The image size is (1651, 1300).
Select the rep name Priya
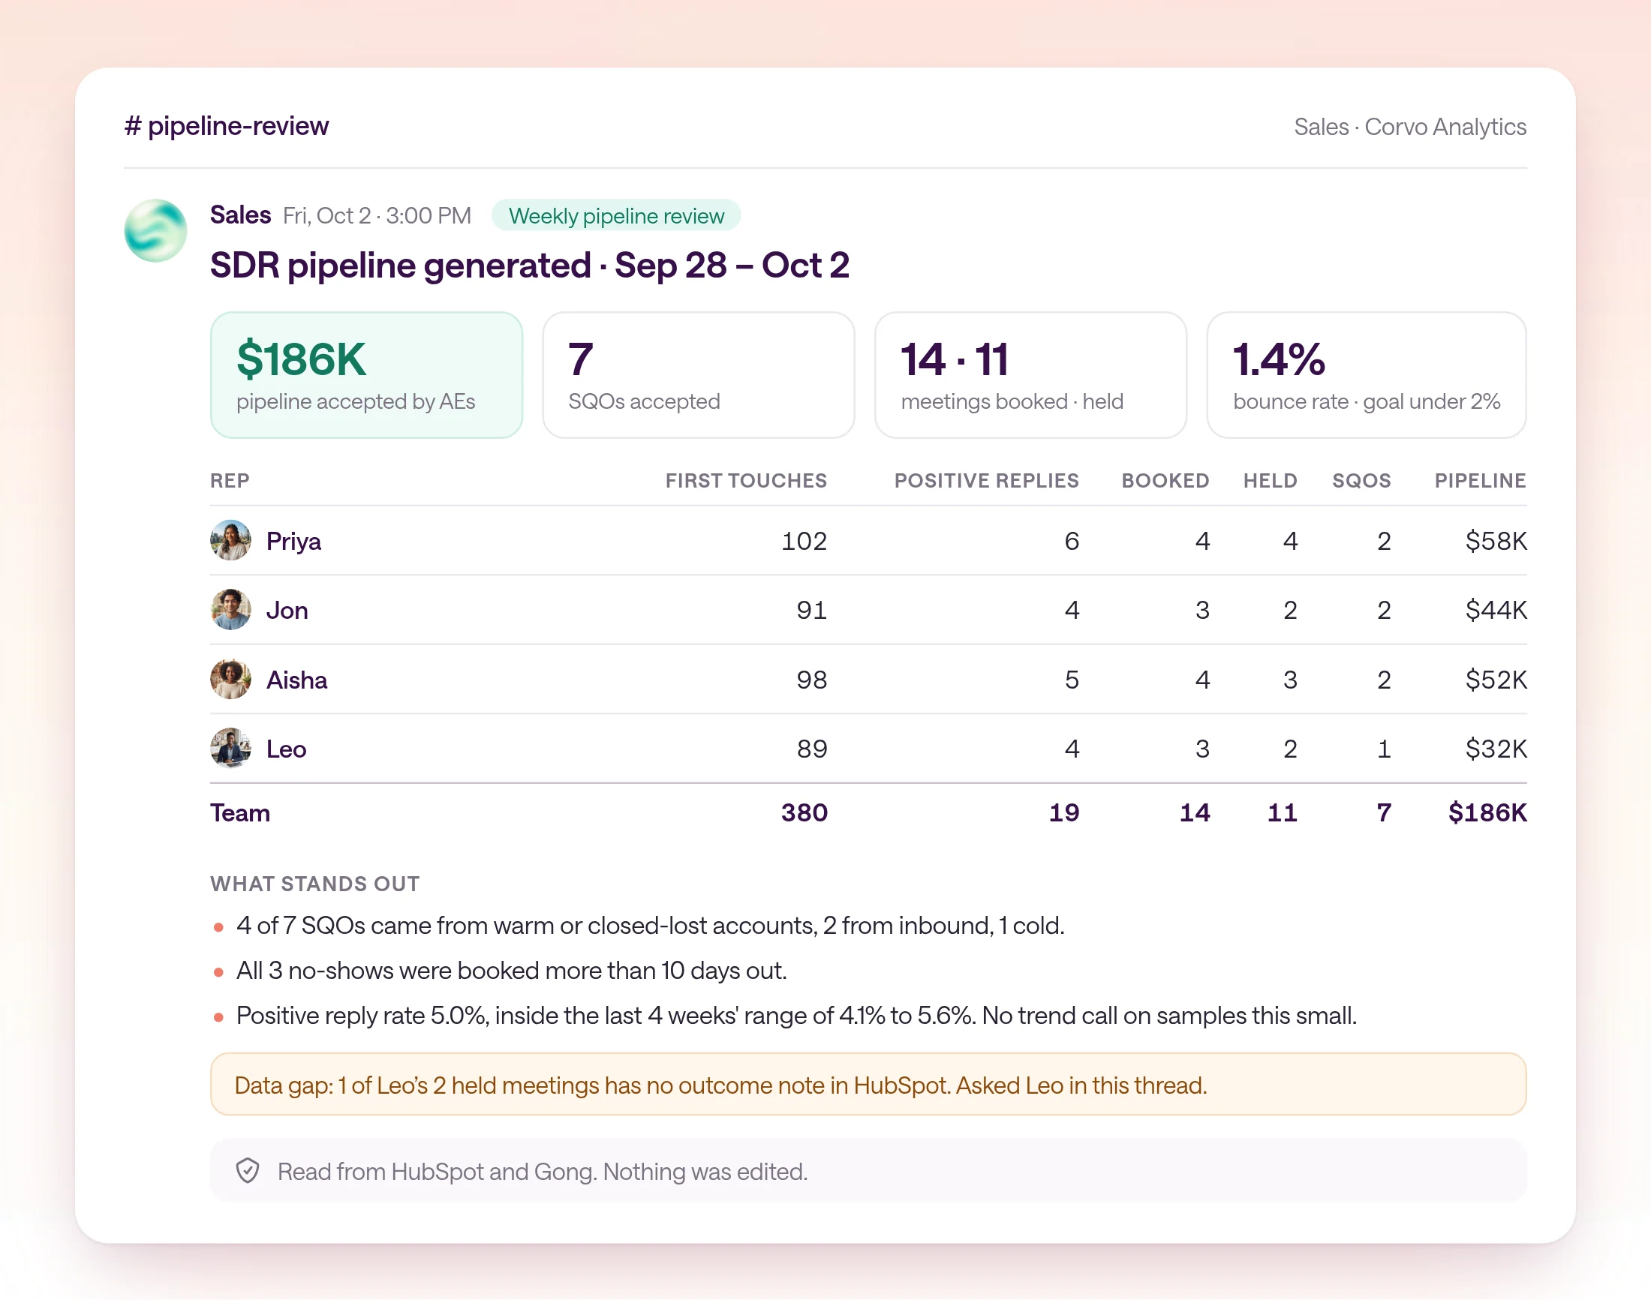pos(293,541)
